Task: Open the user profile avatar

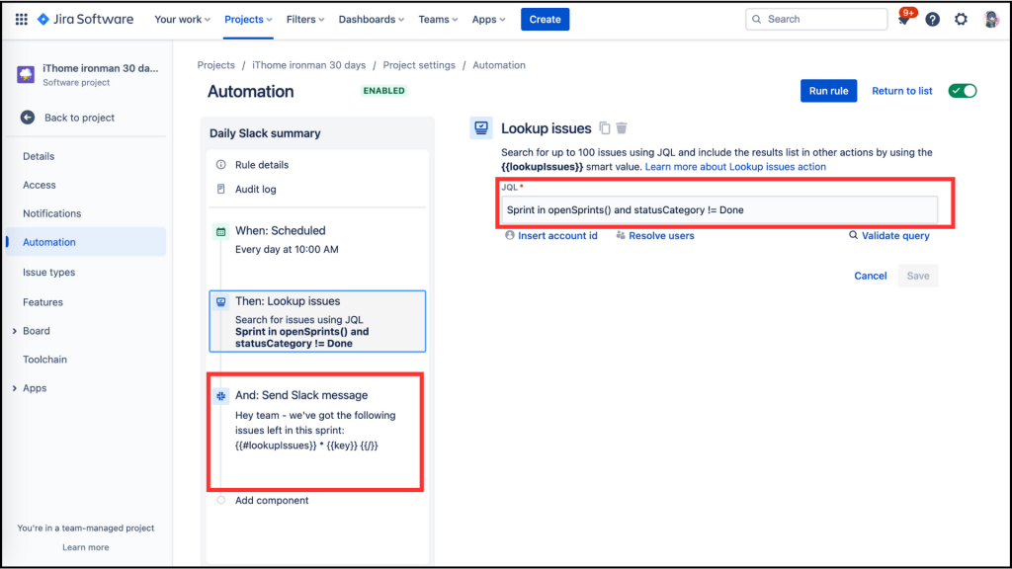Action: (990, 20)
